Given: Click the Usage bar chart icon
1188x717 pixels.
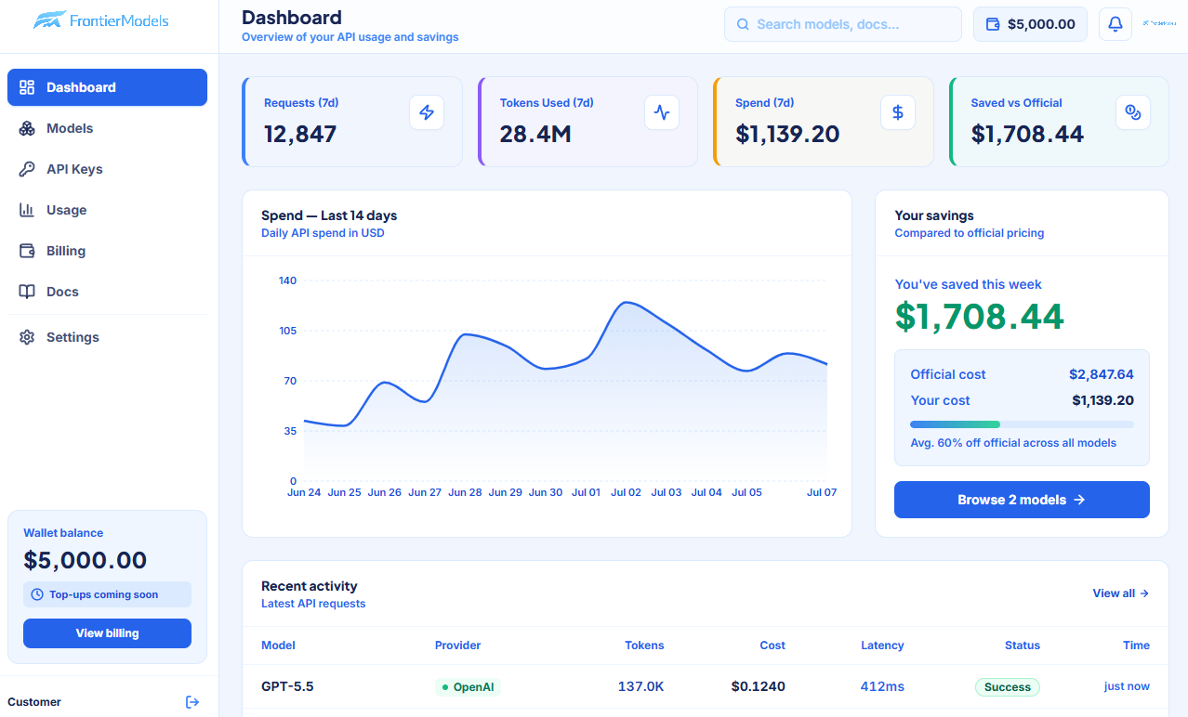Looking at the screenshot, I should point(27,210).
